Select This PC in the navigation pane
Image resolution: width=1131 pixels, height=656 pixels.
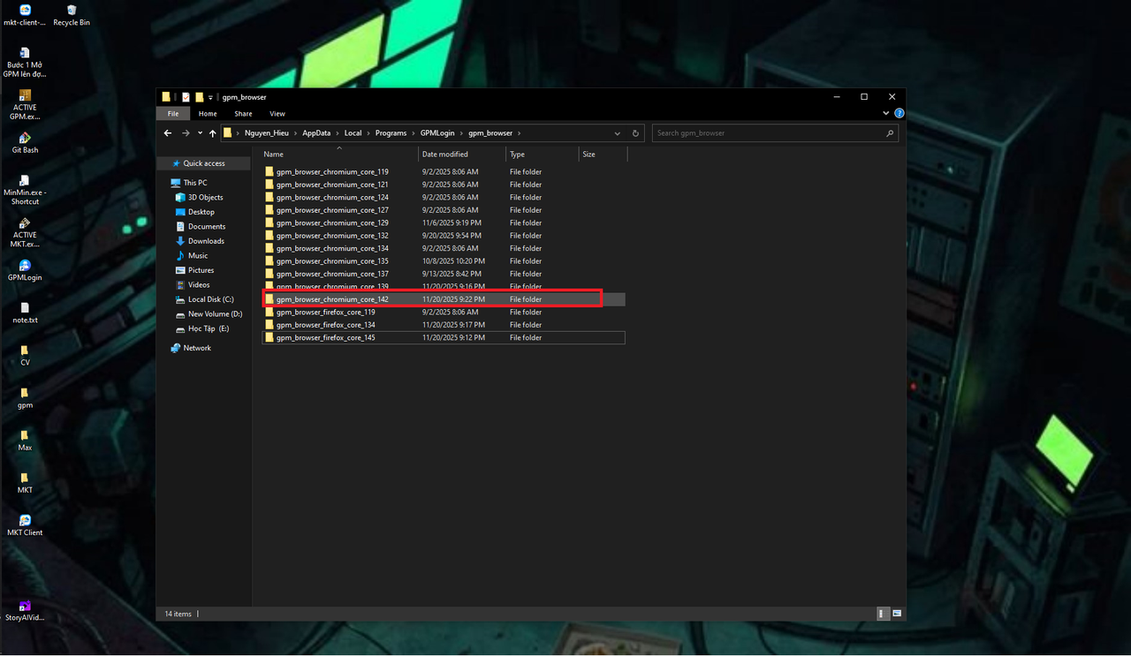(195, 183)
